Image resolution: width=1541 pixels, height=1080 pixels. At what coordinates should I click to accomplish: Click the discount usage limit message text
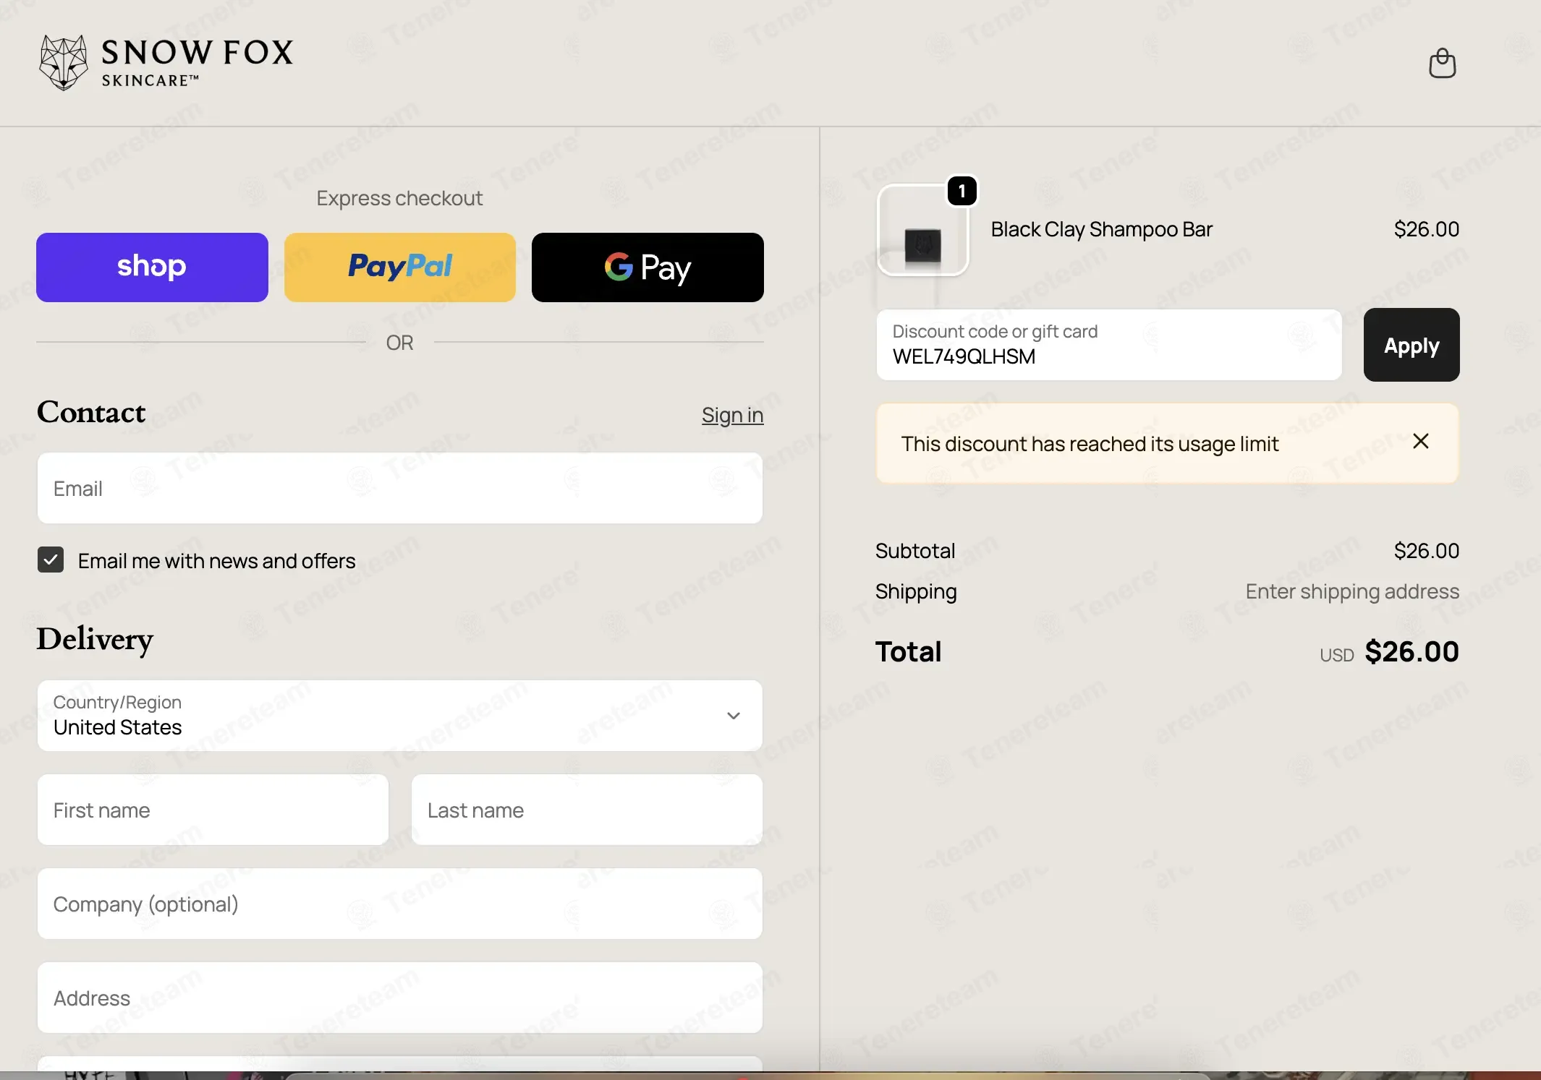pos(1090,444)
